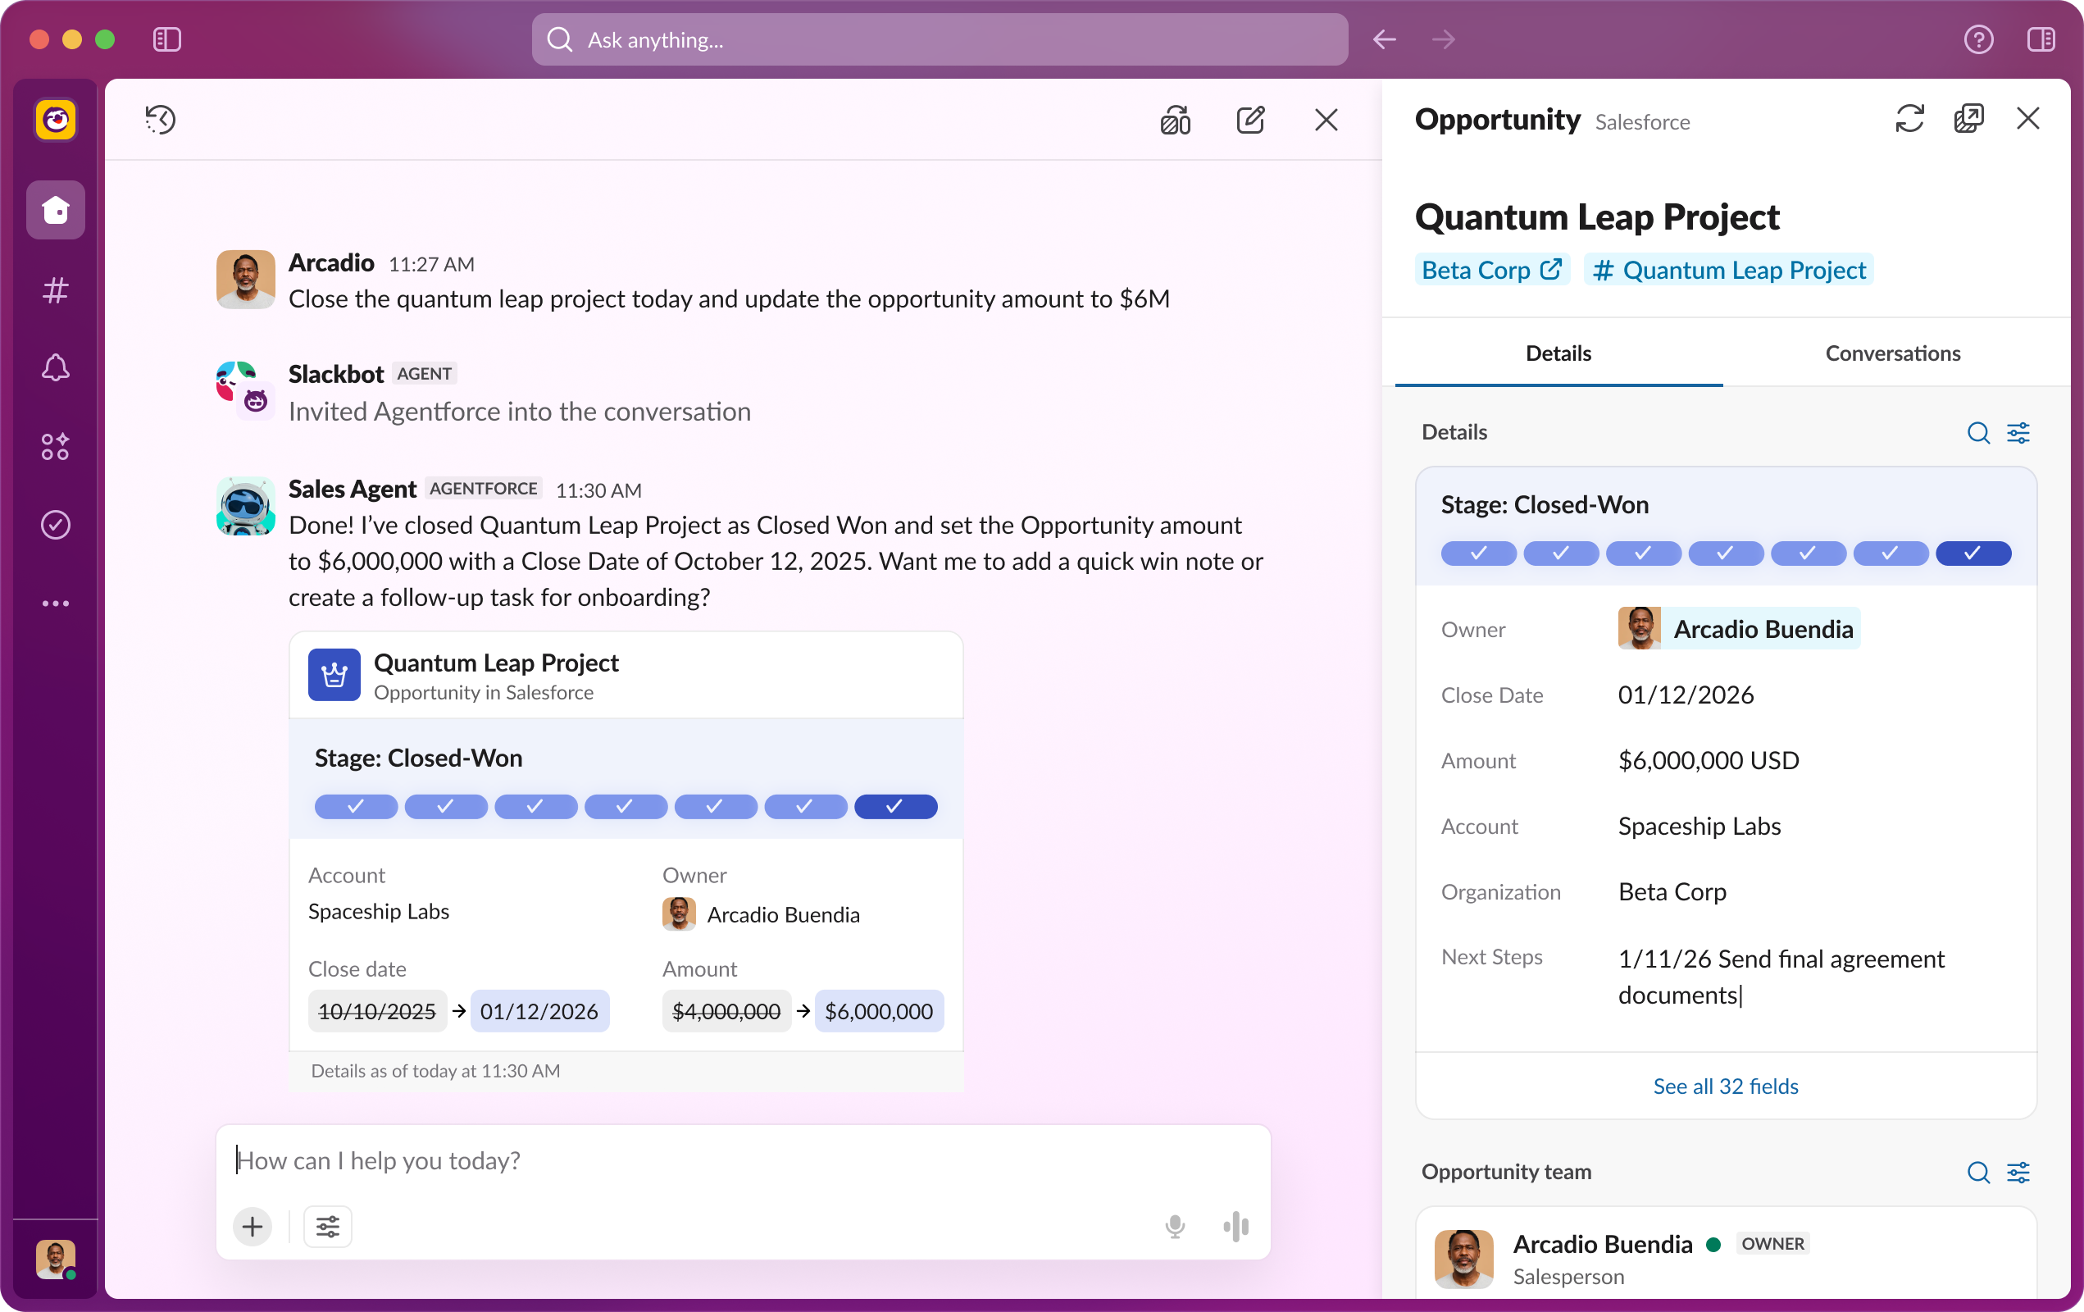Switch to the Conversations tab
This screenshot has height=1312, width=2084.
tap(1893, 353)
